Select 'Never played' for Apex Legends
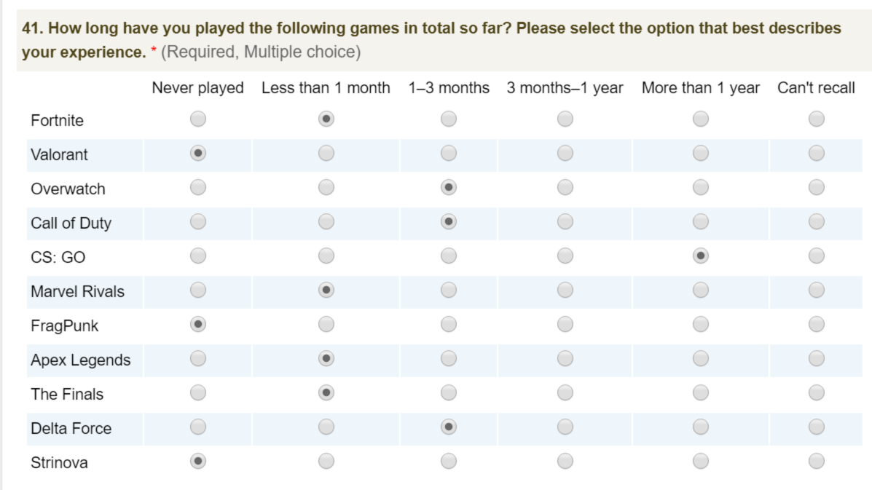The height and width of the screenshot is (490, 872). tap(197, 358)
